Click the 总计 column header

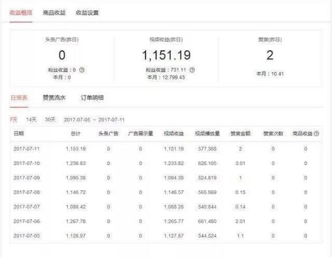click(x=75, y=134)
